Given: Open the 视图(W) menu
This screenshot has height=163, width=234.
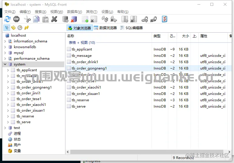Looking at the screenshot, I should (x=56, y=12).
